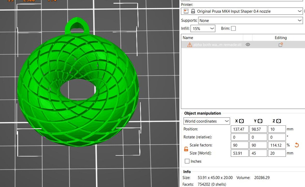Click the X axis coordinate icon

241,121
